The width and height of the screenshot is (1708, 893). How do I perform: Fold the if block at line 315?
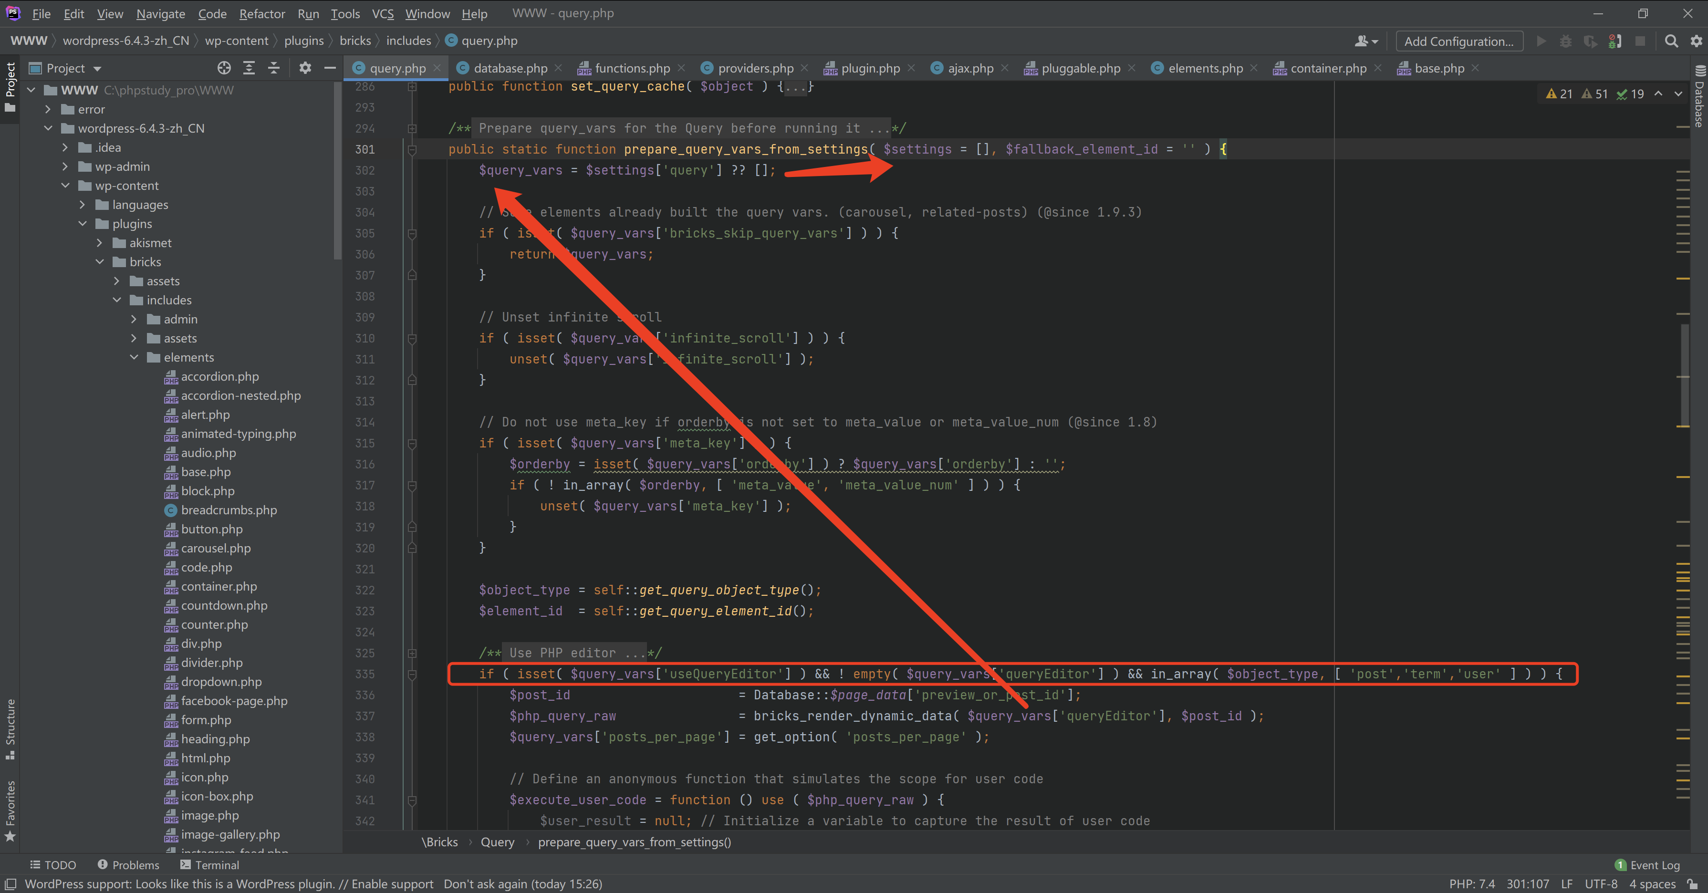pos(412,444)
